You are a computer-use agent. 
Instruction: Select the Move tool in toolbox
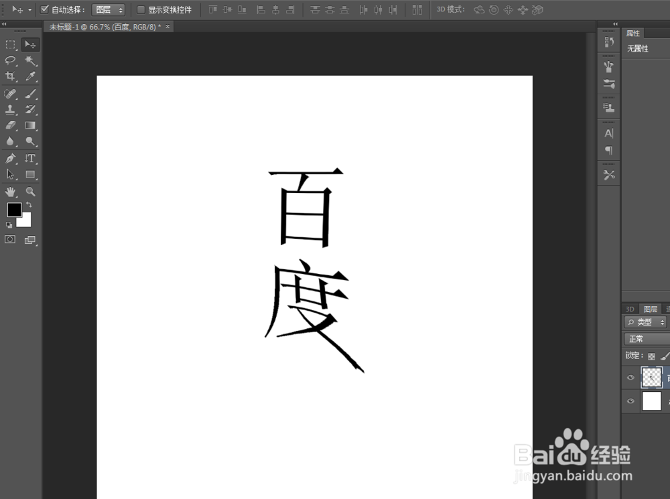click(30, 44)
